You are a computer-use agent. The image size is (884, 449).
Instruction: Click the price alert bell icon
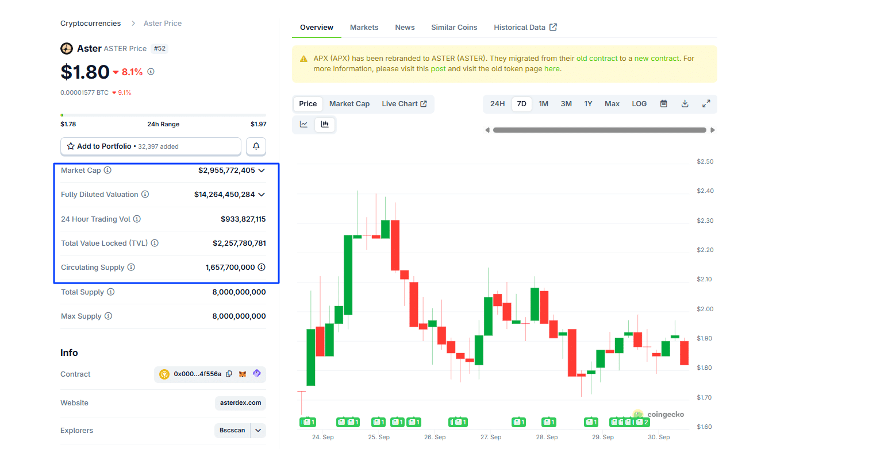coord(256,146)
